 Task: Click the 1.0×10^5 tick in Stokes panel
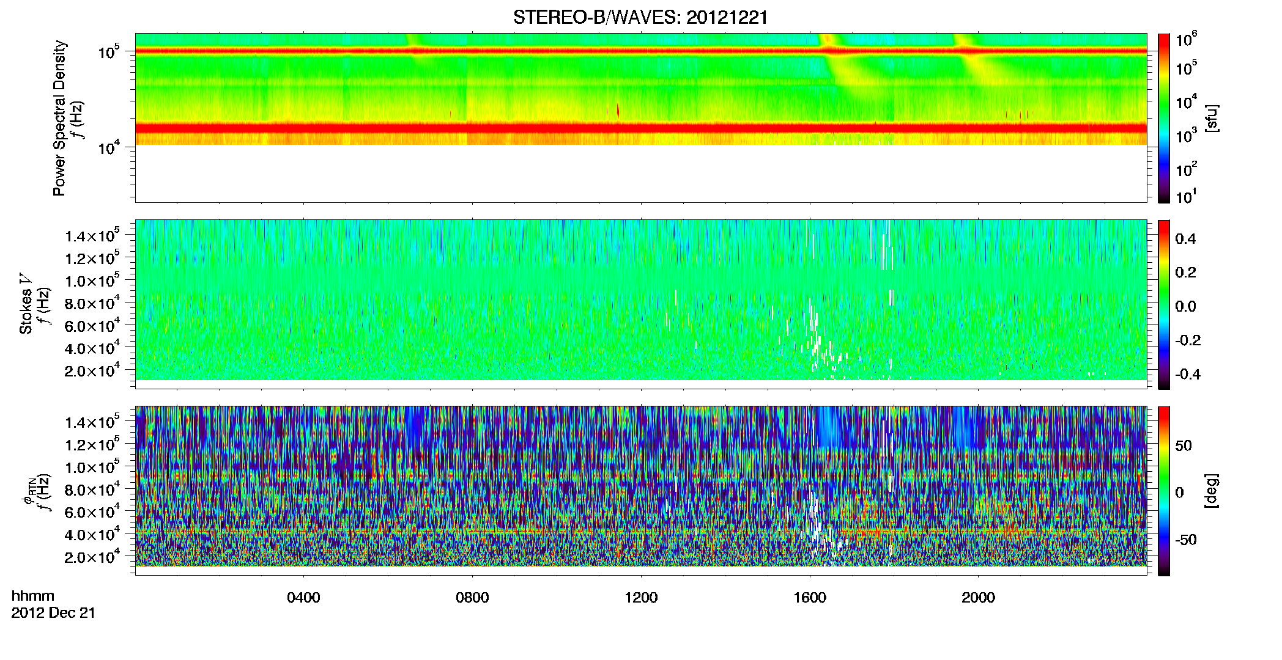[x=92, y=281]
